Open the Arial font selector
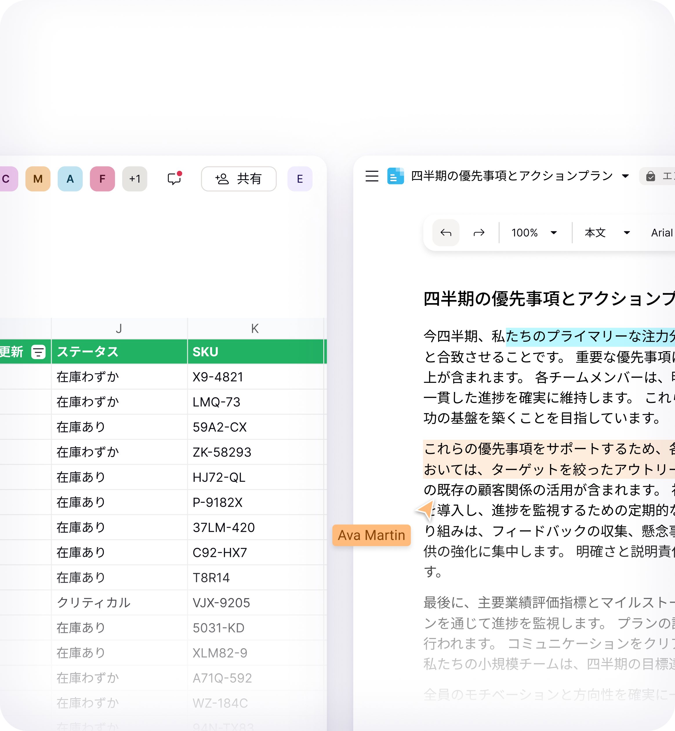The height and width of the screenshot is (731, 675). coord(661,232)
